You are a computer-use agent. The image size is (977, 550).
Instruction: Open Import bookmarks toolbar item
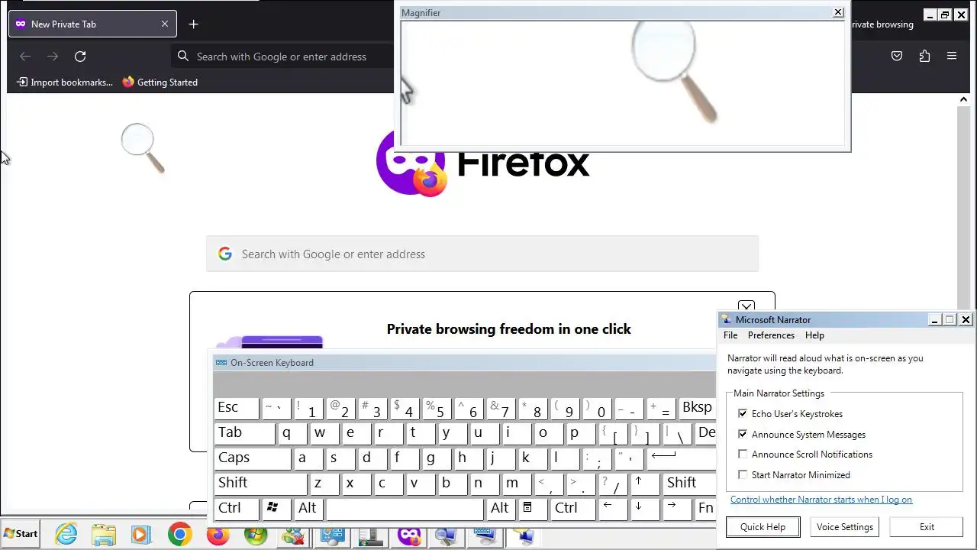(65, 82)
